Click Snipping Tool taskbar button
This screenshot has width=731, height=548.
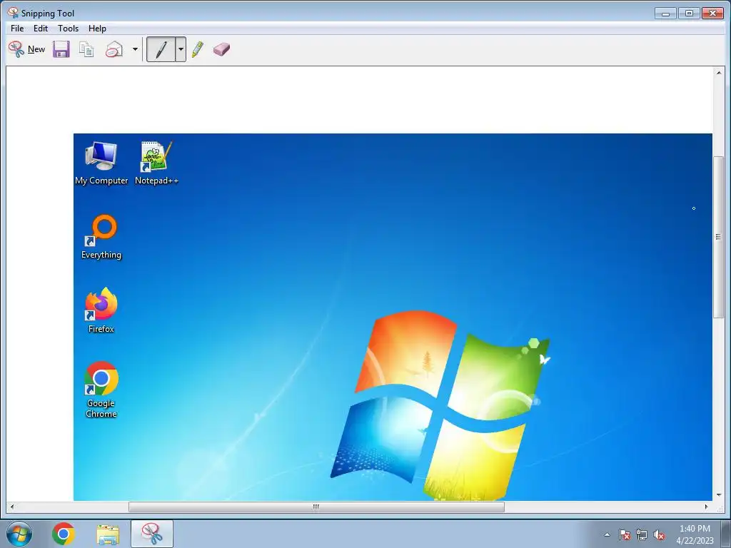[152, 534]
